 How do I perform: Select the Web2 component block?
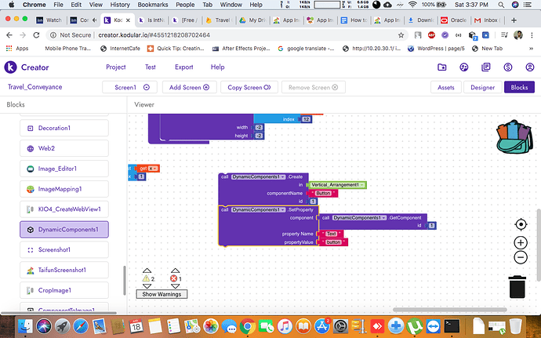pyautogui.click(x=64, y=148)
